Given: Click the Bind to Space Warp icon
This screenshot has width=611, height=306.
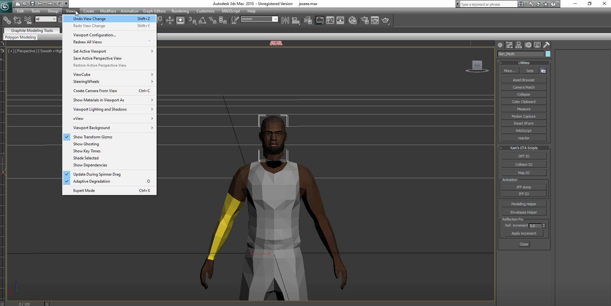Looking at the screenshot, I should [x=28, y=20].
